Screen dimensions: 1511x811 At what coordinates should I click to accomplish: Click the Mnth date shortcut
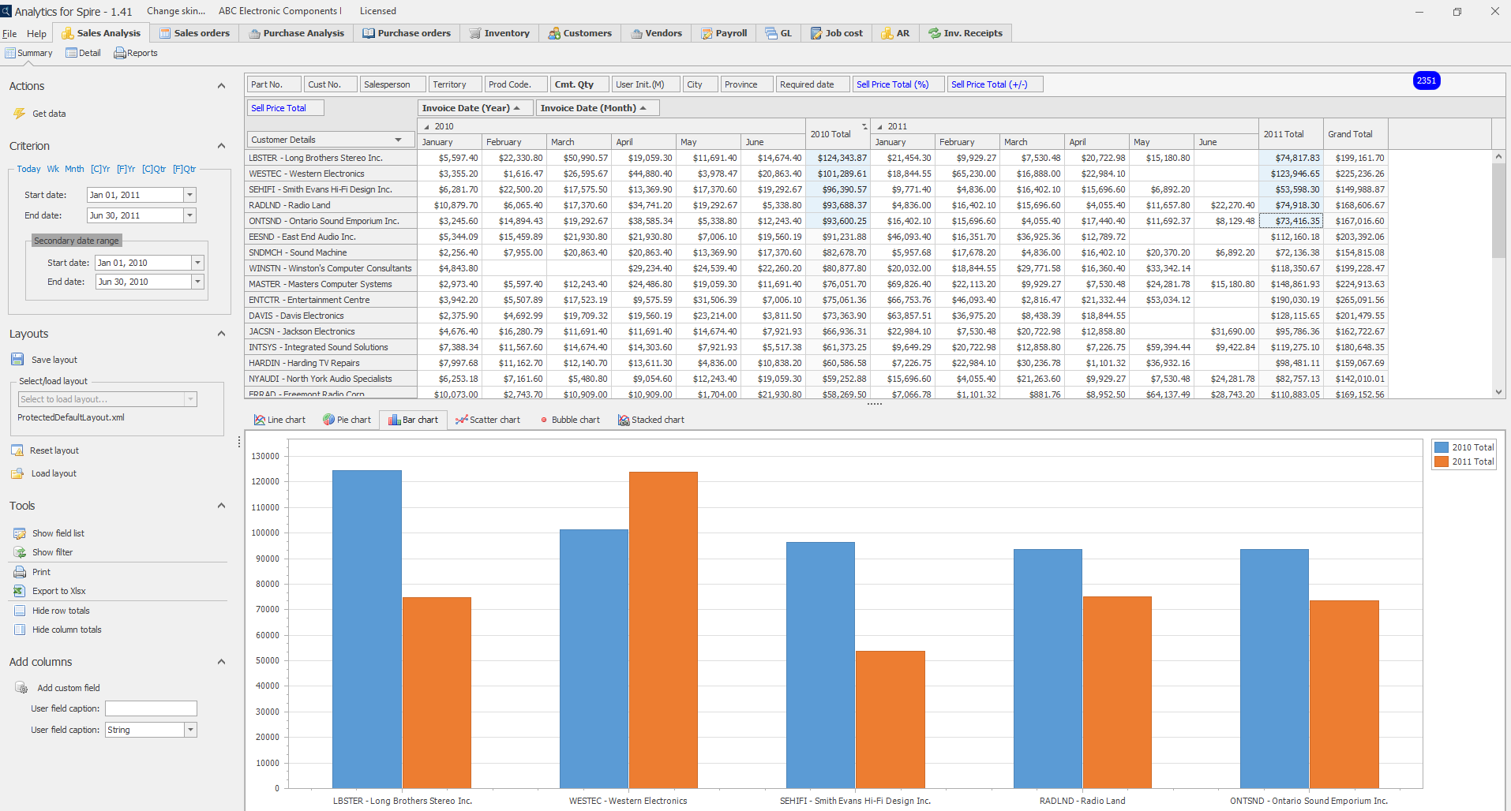(74, 169)
